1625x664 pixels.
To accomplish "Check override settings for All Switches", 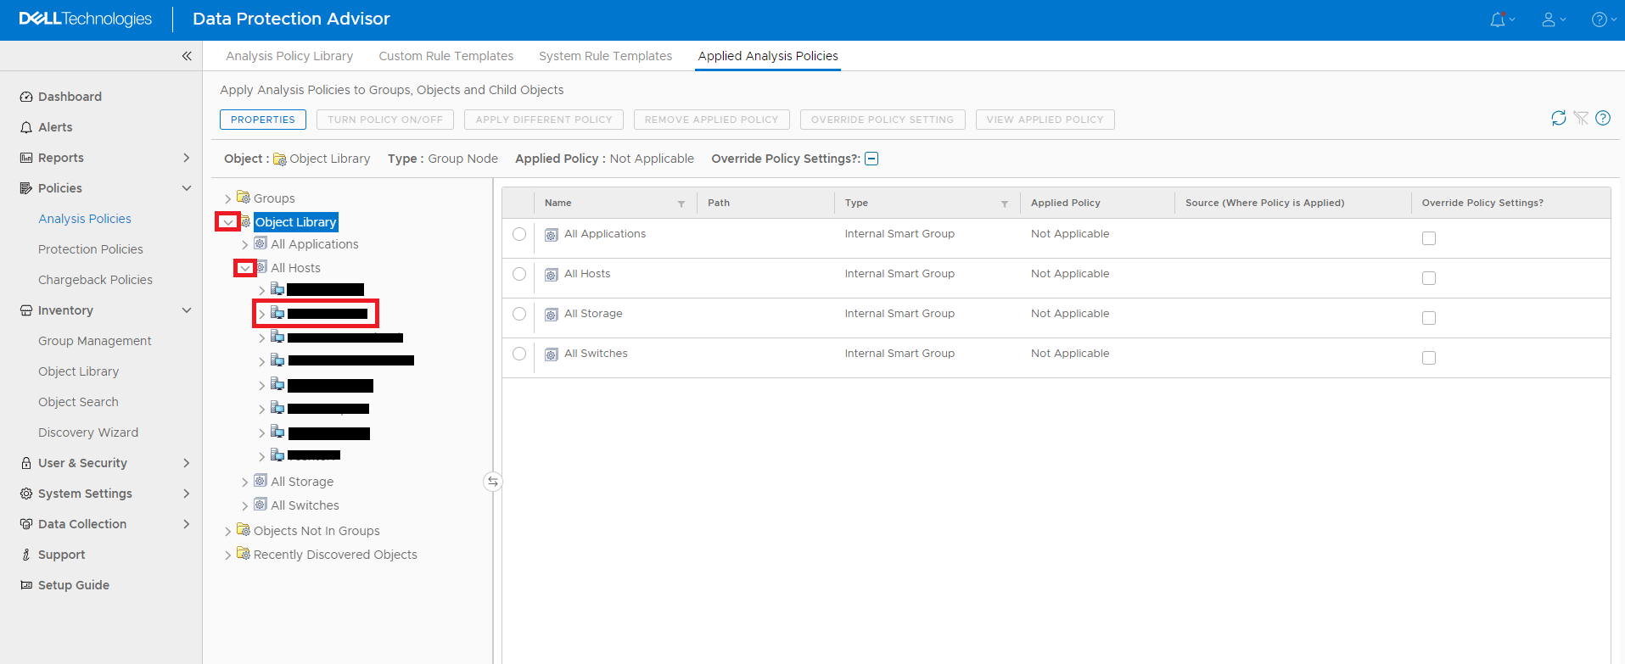I will (x=1429, y=358).
